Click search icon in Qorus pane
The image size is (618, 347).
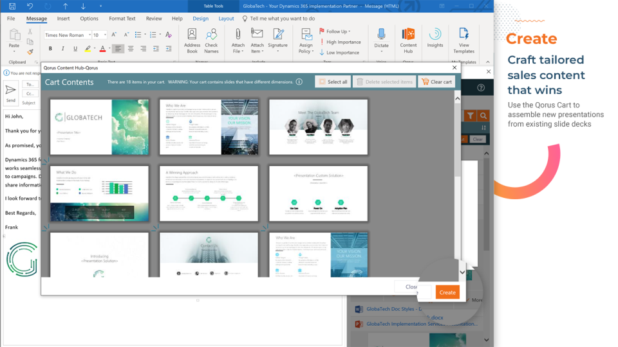pyautogui.click(x=483, y=116)
